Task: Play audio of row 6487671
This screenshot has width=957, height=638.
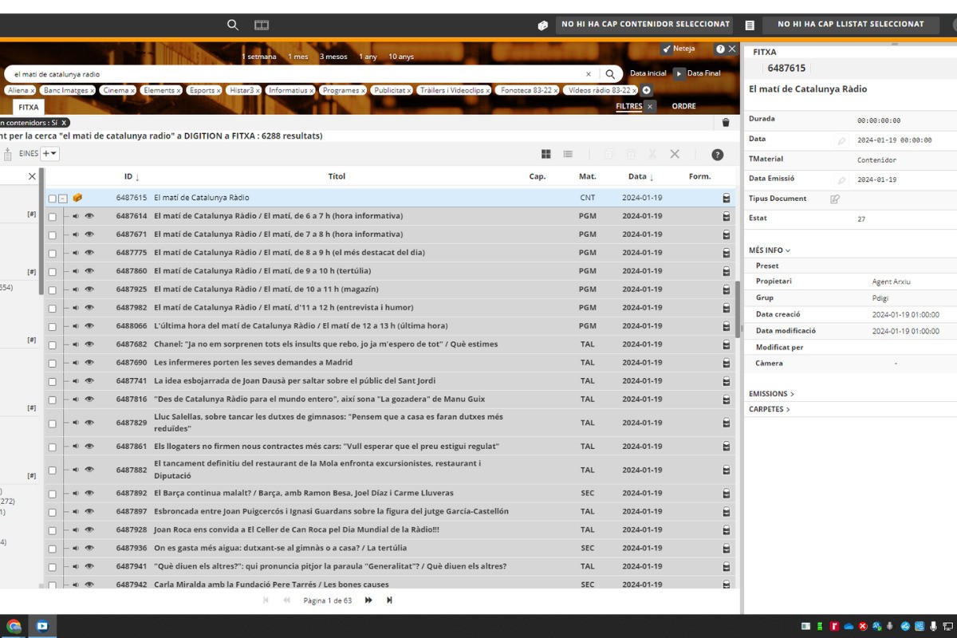Action: 76,234
